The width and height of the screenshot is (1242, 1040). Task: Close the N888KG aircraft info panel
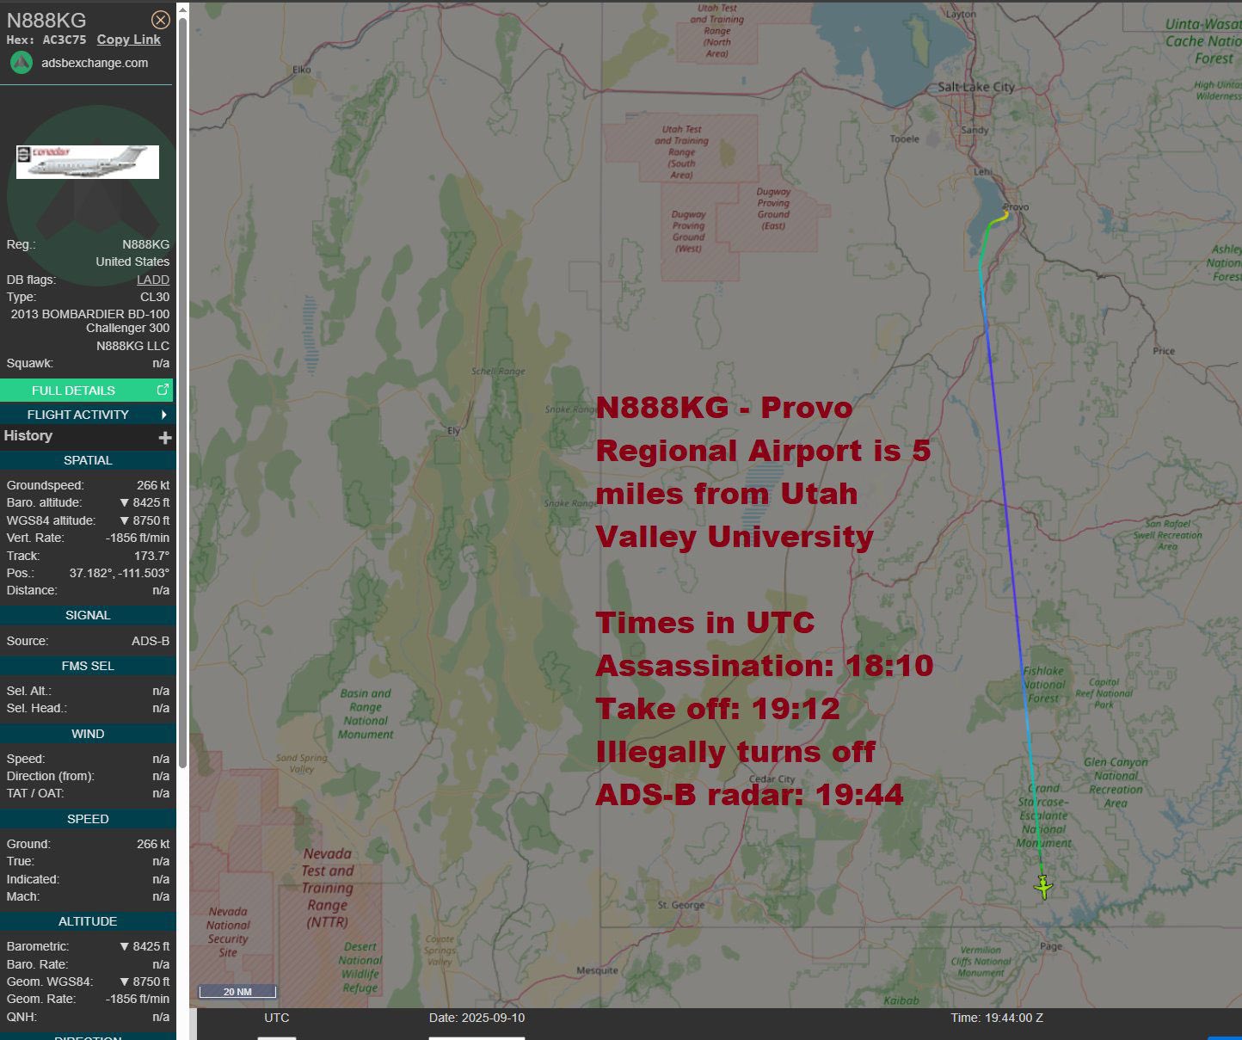pyautogui.click(x=160, y=20)
